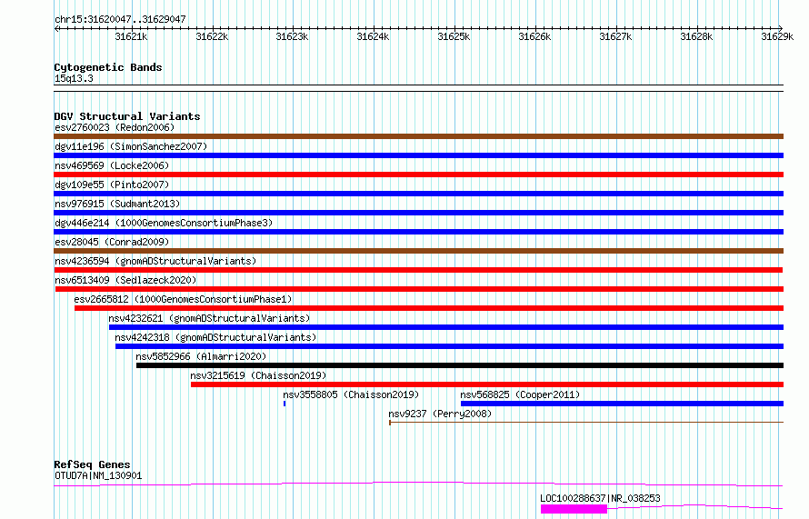Select nsv976915 (Sudmant2013) variant label
This screenshot has height=519, width=809.
point(117,204)
